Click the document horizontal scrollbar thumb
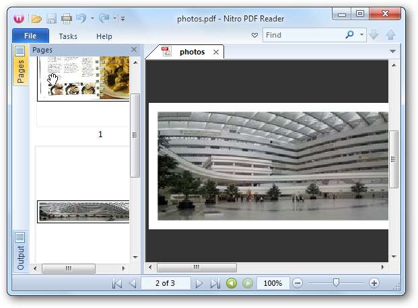The height and width of the screenshot is (308, 418). (197, 267)
